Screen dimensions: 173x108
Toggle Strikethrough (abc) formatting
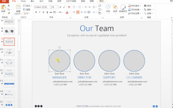51,12
